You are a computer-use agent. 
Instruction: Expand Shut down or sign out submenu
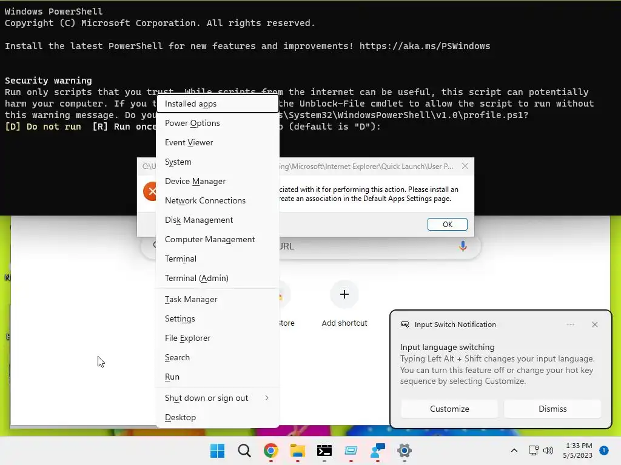tap(218, 398)
